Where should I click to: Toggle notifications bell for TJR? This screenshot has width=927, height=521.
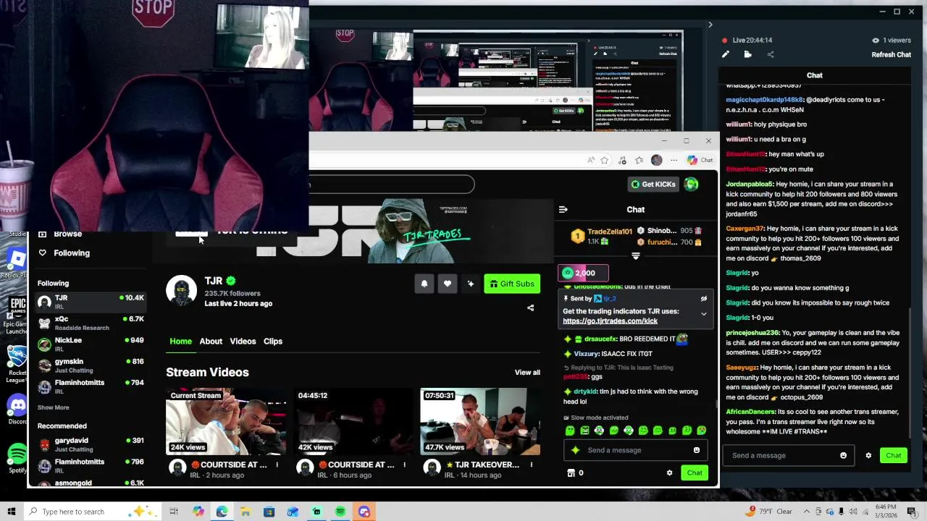click(424, 284)
